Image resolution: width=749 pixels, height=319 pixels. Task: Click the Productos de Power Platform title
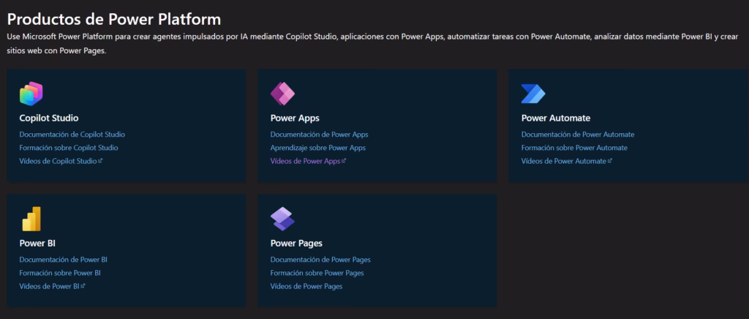point(114,19)
